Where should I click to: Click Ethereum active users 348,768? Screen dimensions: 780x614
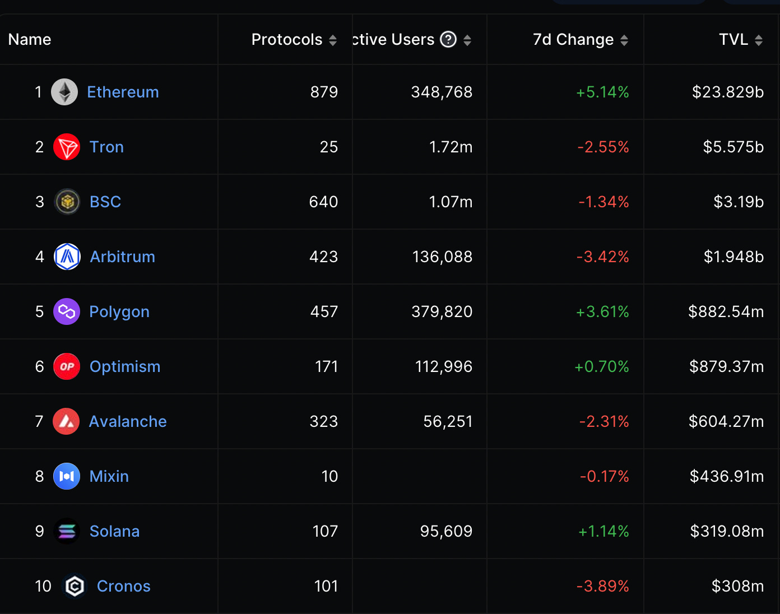442,92
